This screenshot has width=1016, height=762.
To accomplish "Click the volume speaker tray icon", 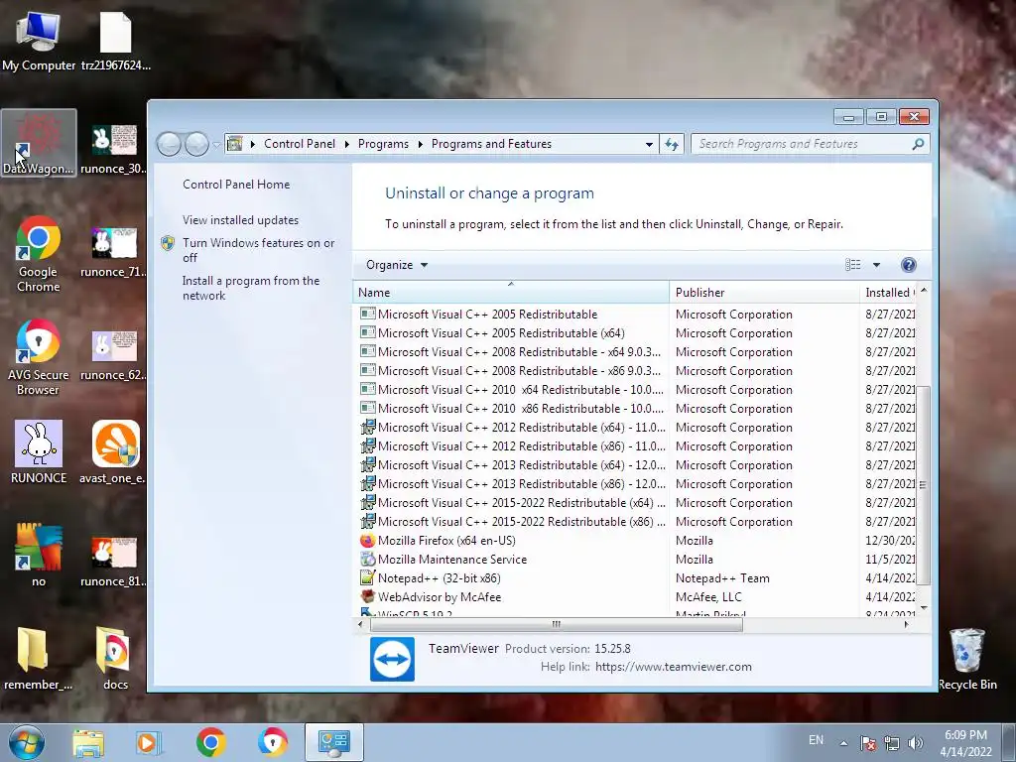I will pyautogui.click(x=915, y=743).
